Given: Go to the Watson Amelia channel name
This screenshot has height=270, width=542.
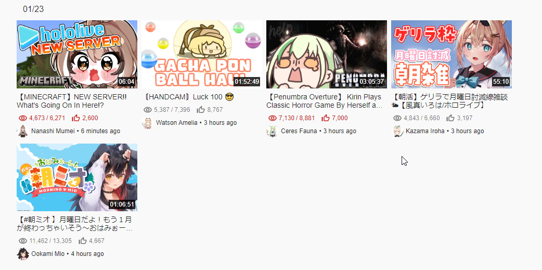Looking at the screenshot, I should pyautogui.click(x=177, y=123).
